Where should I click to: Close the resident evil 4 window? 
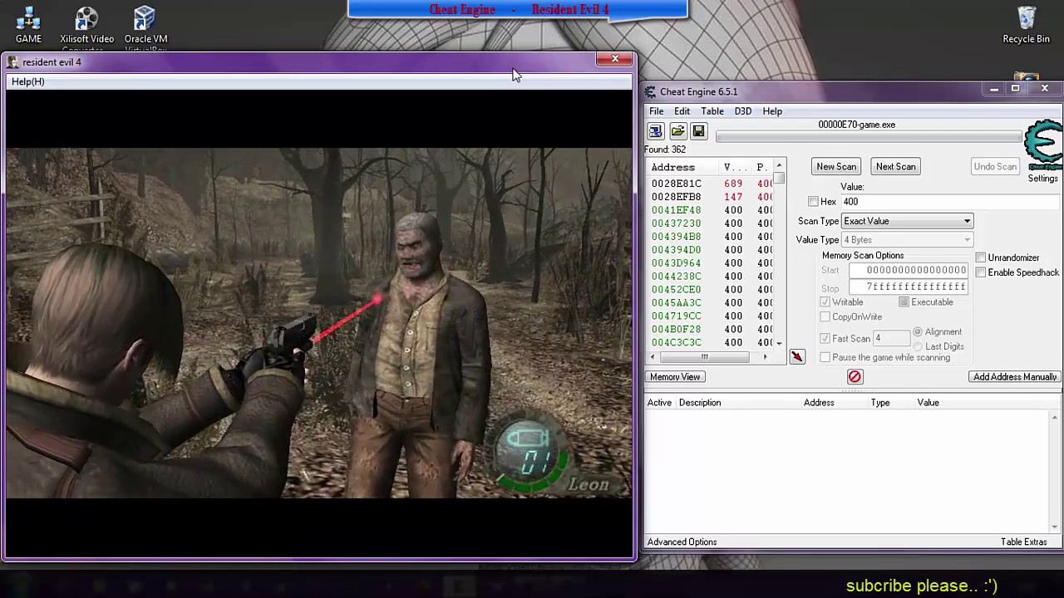[614, 59]
